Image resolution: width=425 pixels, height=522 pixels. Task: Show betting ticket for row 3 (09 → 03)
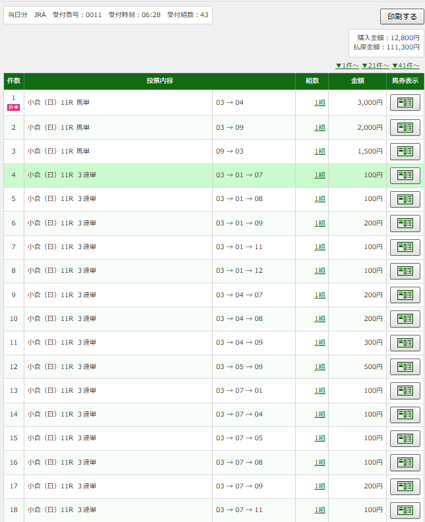tap(405, 152)
